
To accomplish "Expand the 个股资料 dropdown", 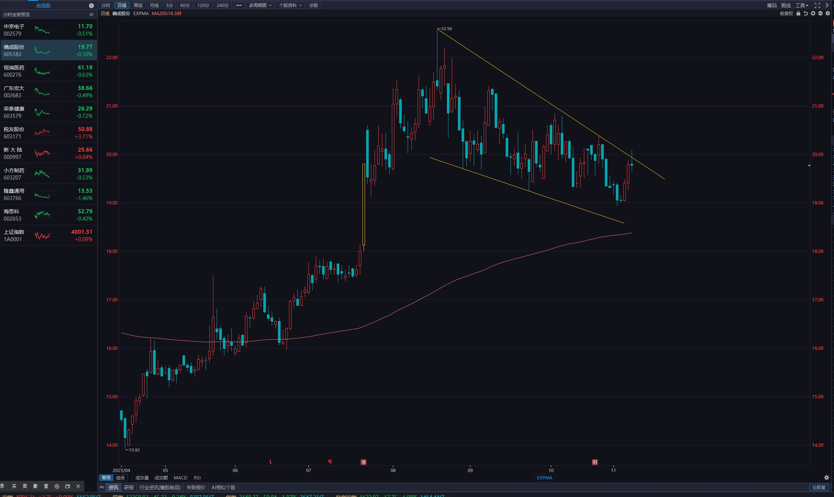I will click(x=290, y=6).
